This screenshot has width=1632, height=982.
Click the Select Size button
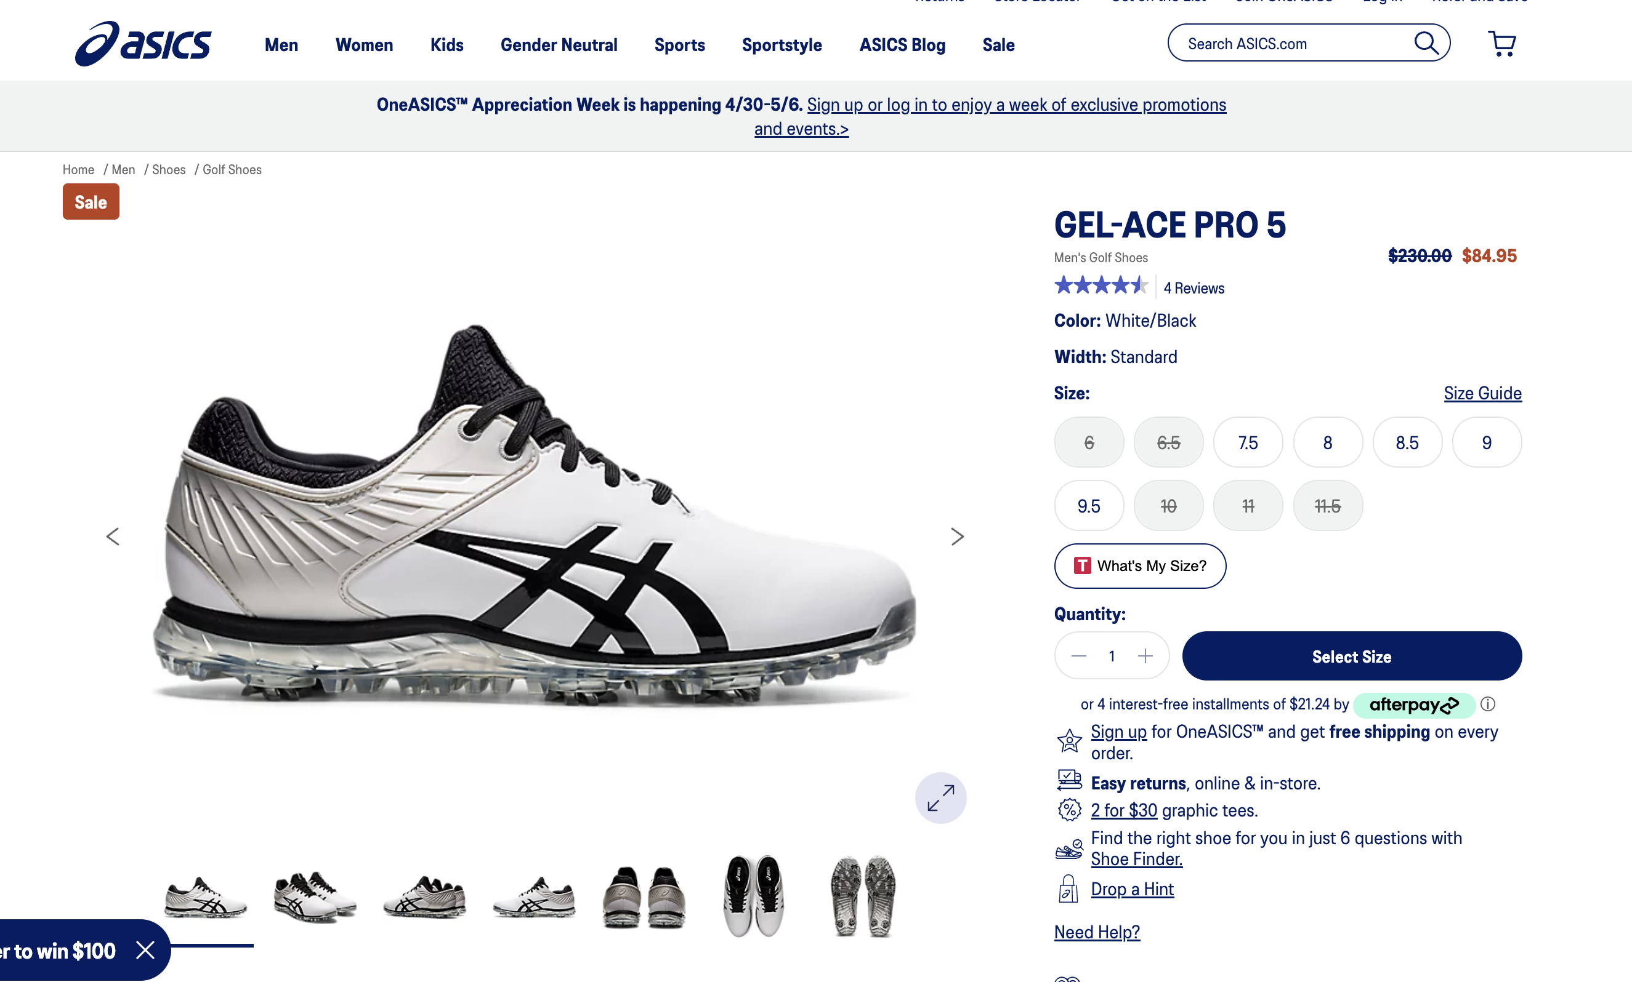coord(1351,656)
